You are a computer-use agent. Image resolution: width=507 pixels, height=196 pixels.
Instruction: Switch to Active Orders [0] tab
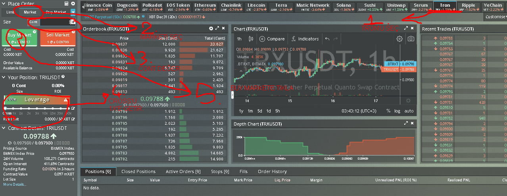tap(183, 171)
